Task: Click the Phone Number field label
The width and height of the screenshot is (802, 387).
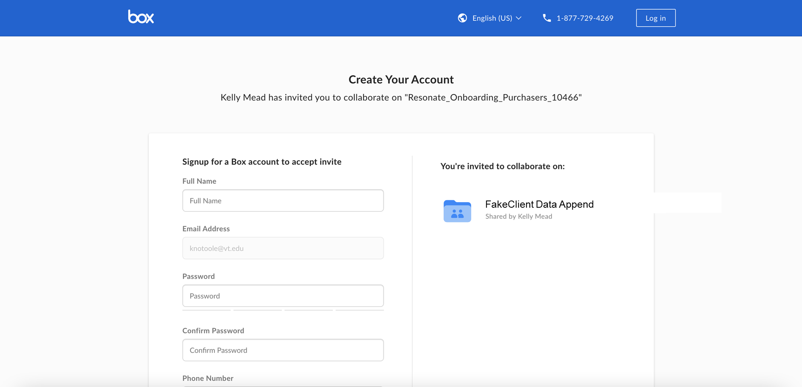Action: coord(208,378)
